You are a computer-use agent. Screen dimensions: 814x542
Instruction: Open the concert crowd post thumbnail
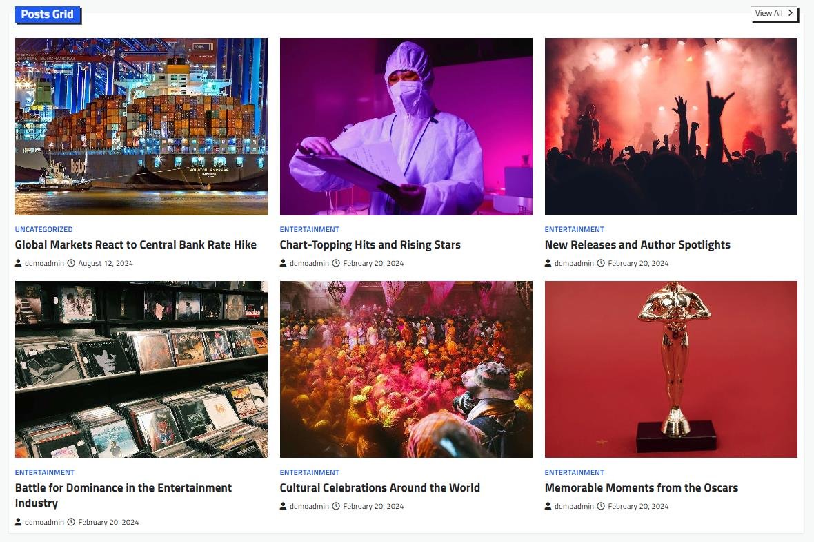(671, 126)
